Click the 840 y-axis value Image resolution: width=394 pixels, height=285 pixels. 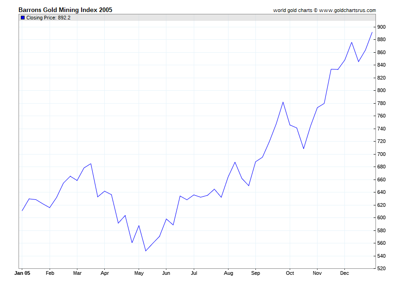click(x=381, y=65)
